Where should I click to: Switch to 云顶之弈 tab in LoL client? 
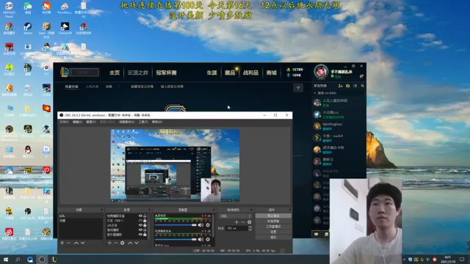138,73
